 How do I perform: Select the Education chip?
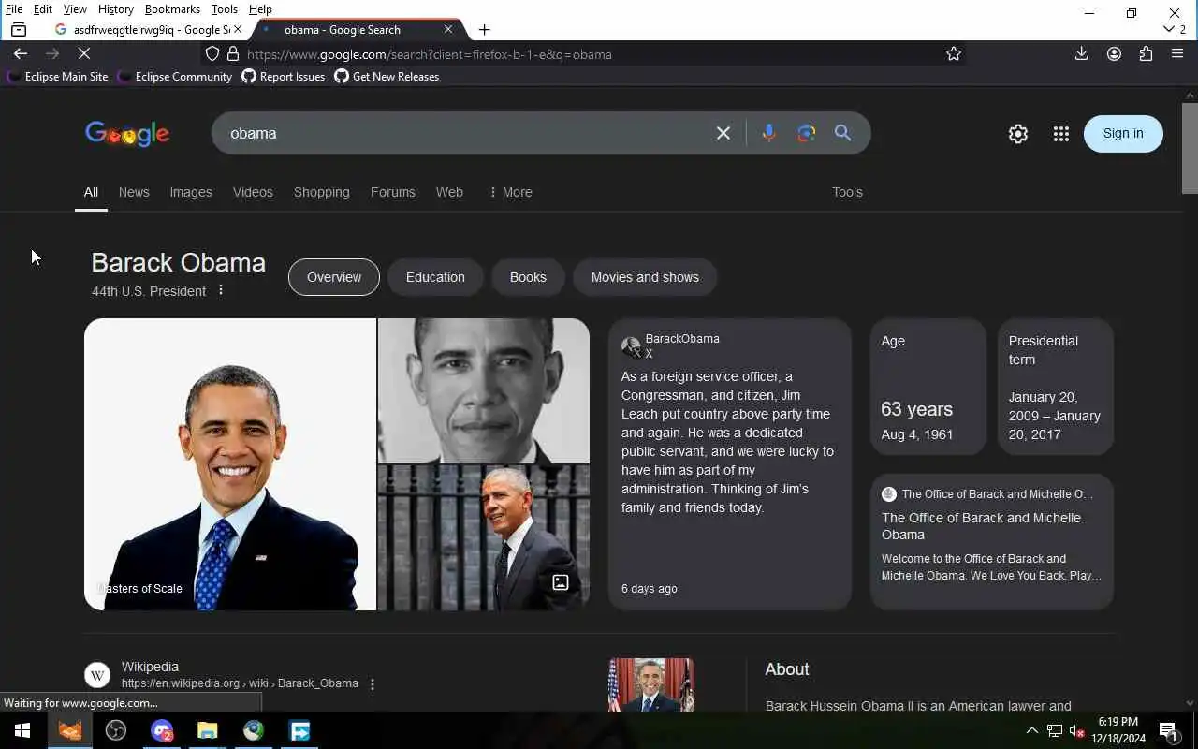[435, 277]
